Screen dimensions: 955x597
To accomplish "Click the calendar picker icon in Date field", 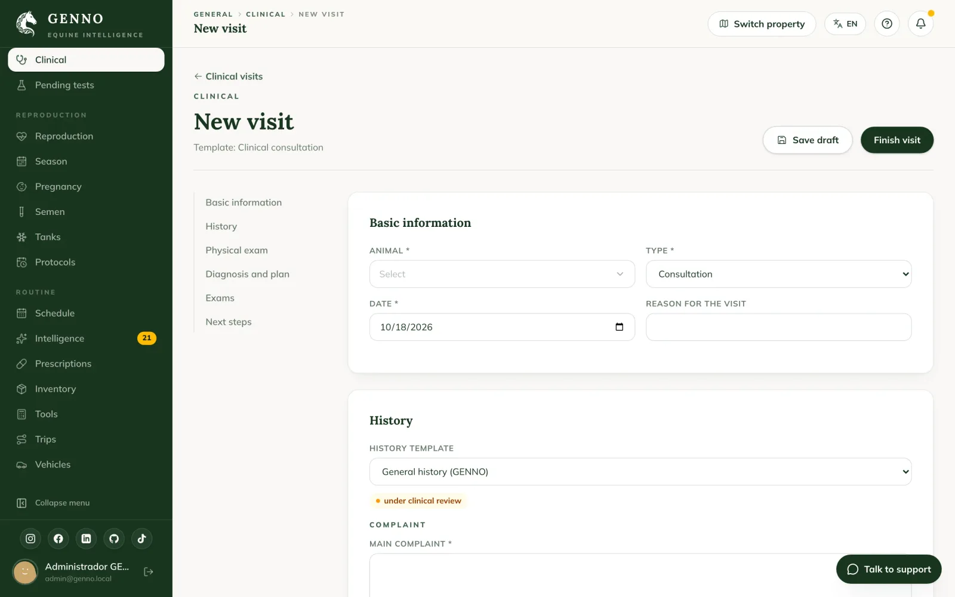I will (619, 327).
